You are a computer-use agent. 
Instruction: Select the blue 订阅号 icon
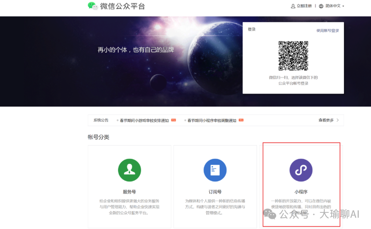click(215, 170)
